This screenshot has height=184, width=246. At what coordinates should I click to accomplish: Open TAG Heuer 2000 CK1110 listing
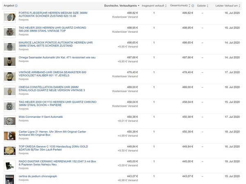(57, 103)
